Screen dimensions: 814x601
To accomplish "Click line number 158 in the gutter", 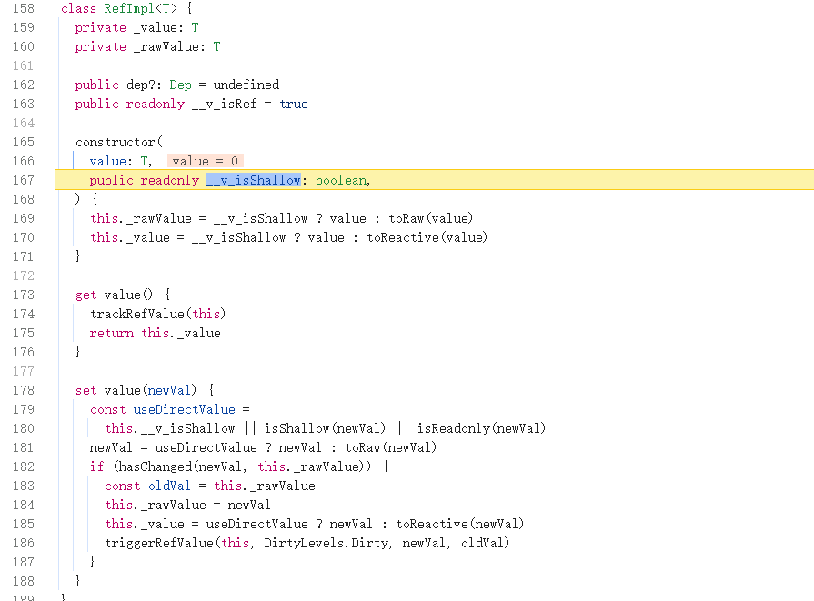I will 25,8.
